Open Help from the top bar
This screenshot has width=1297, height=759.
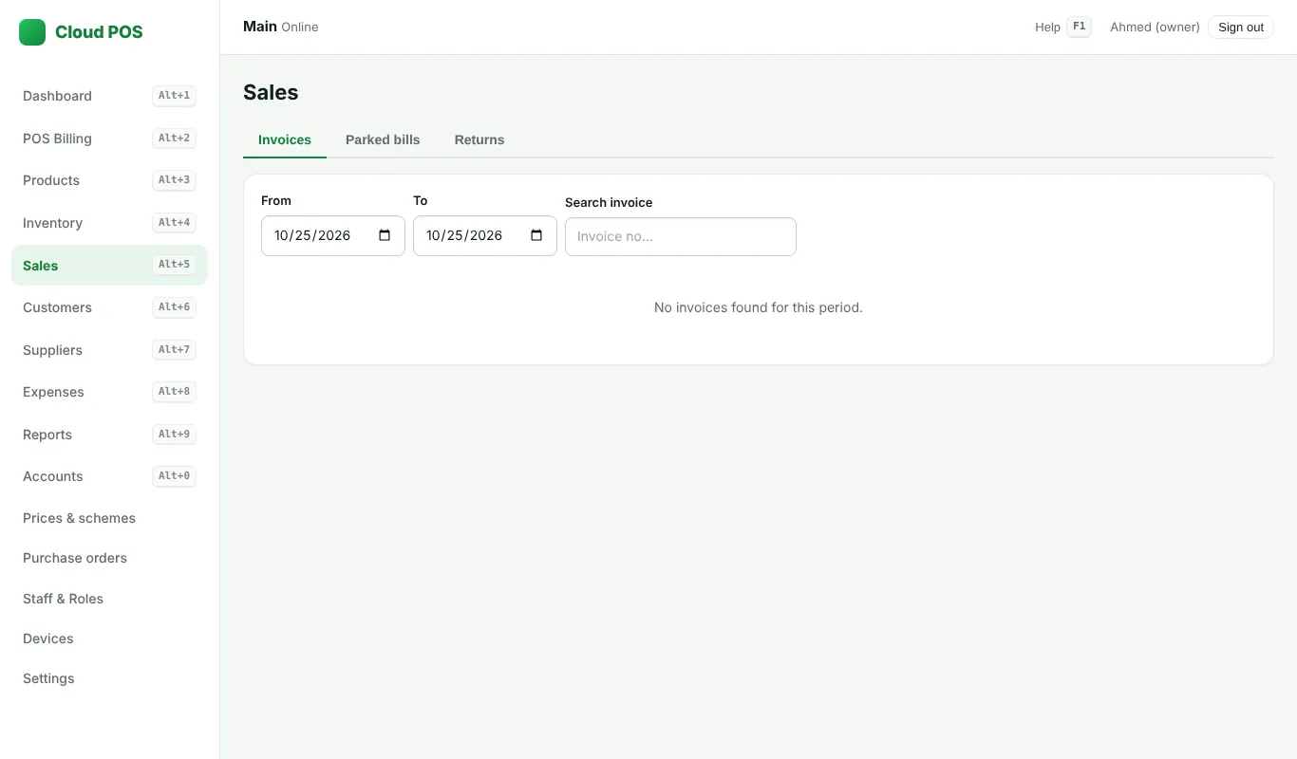click(x=1062, y=27)
